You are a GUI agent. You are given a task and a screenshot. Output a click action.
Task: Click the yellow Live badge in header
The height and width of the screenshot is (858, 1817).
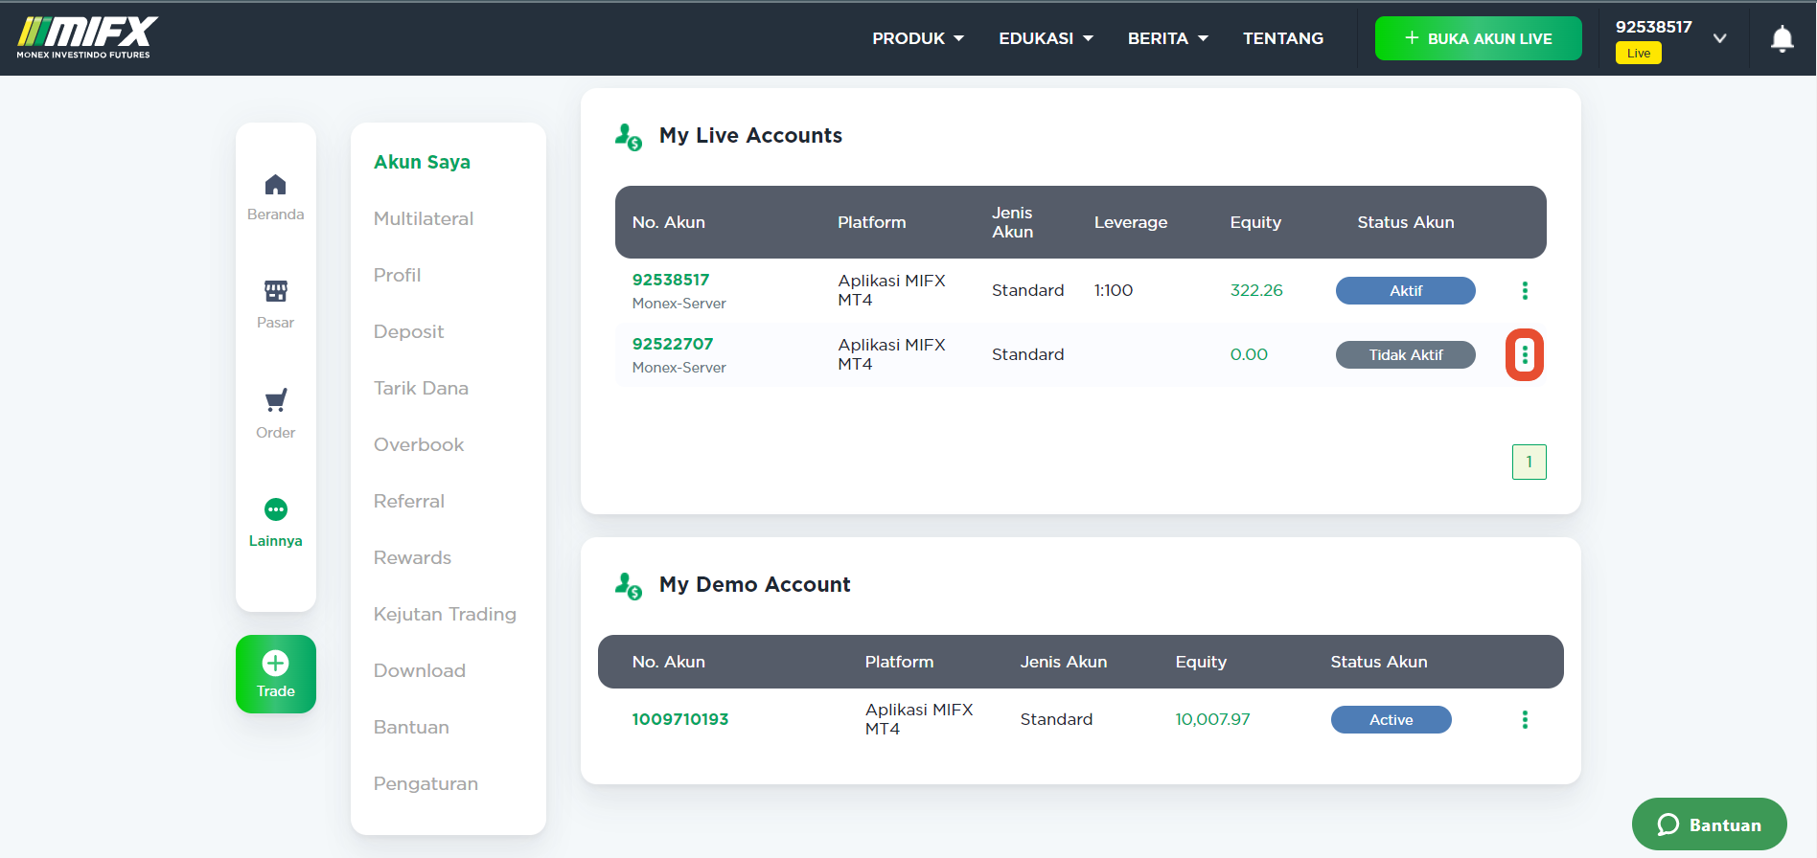[1639, 53]
